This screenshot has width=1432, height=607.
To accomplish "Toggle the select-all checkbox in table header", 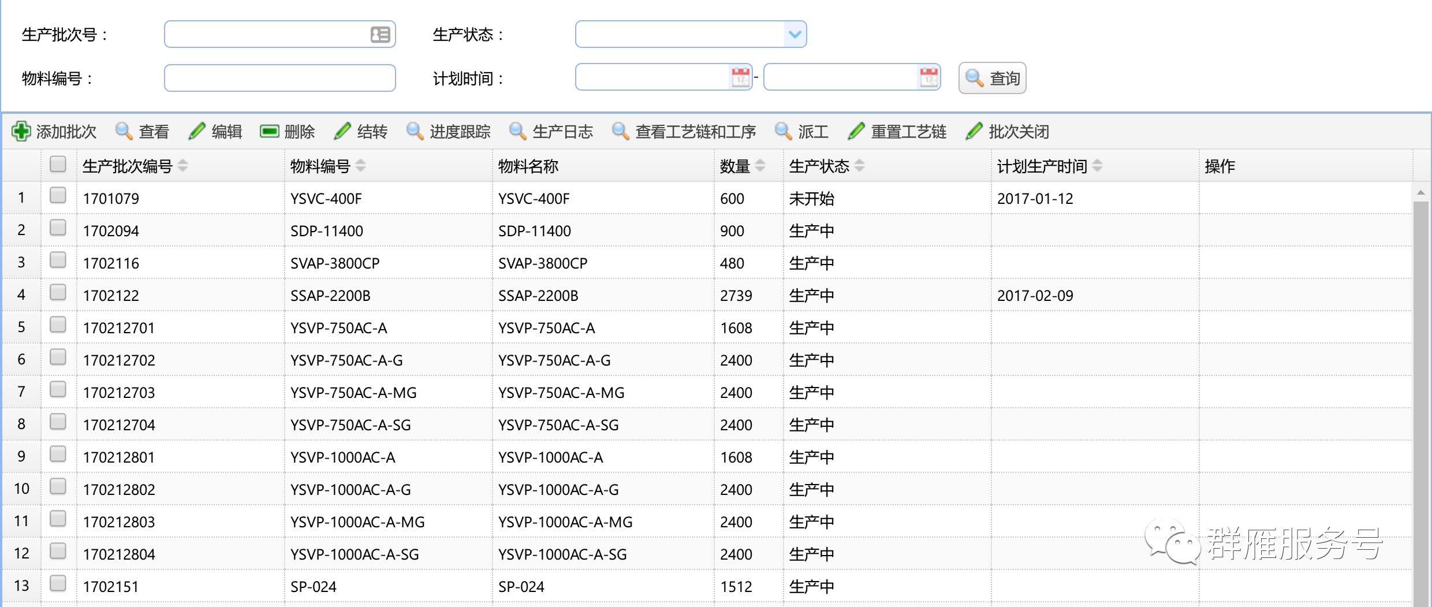I will [x=58, y=165].
